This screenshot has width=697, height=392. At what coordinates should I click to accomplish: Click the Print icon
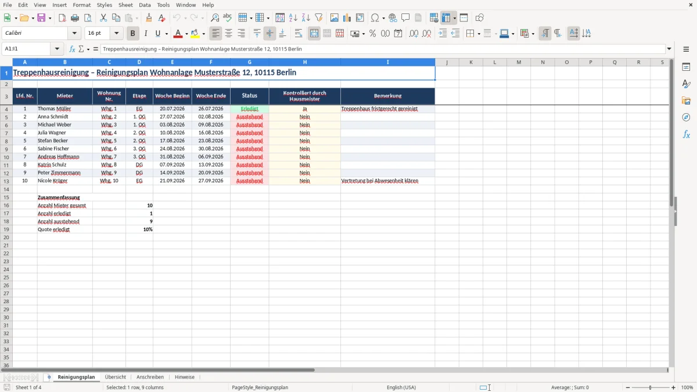coord(75,18)
